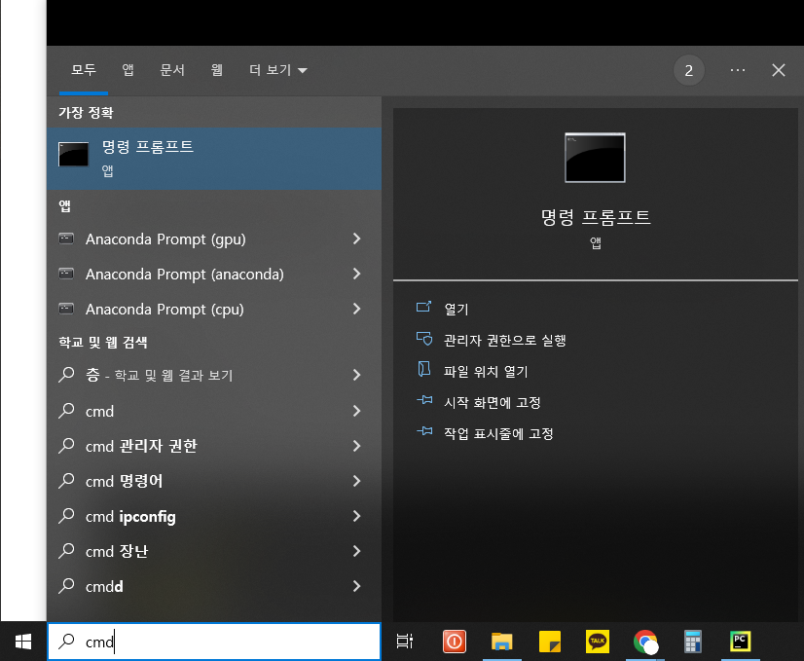Screen dimensions: 804x661
Task: Click the rewards badge showing 2
Action: click(x=688, y=70)
